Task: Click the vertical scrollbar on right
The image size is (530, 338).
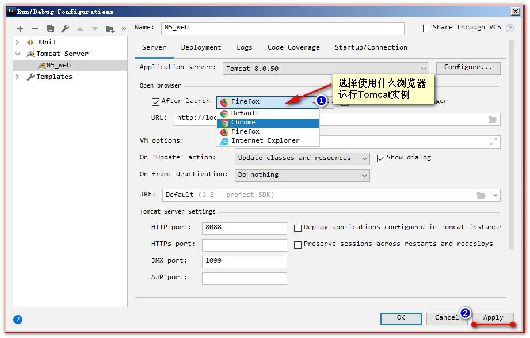Action: click(x=512, y=145)
